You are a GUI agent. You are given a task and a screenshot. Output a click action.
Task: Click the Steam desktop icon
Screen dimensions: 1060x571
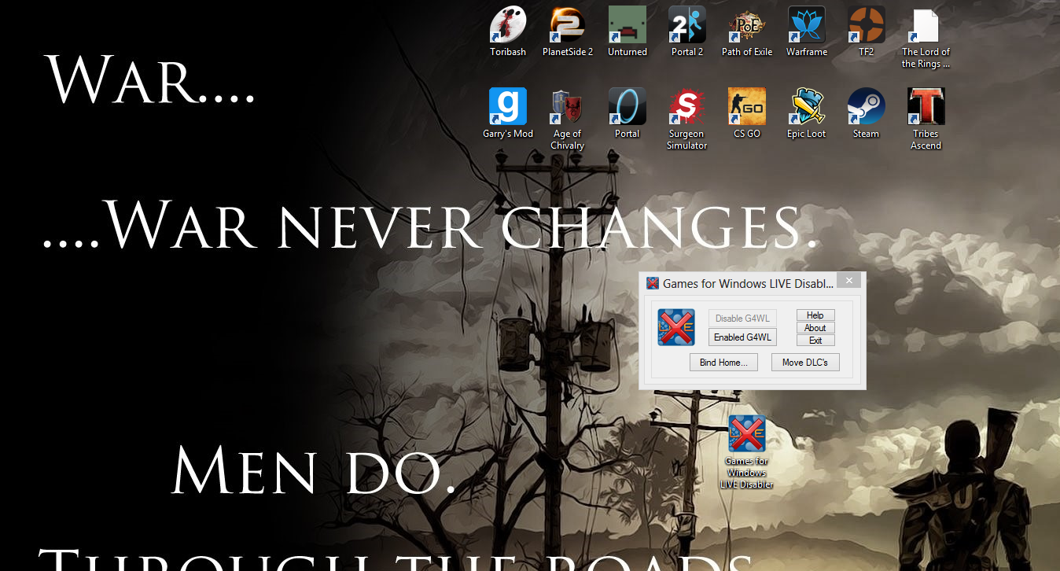pyautogui.click(x=867, y=113)
